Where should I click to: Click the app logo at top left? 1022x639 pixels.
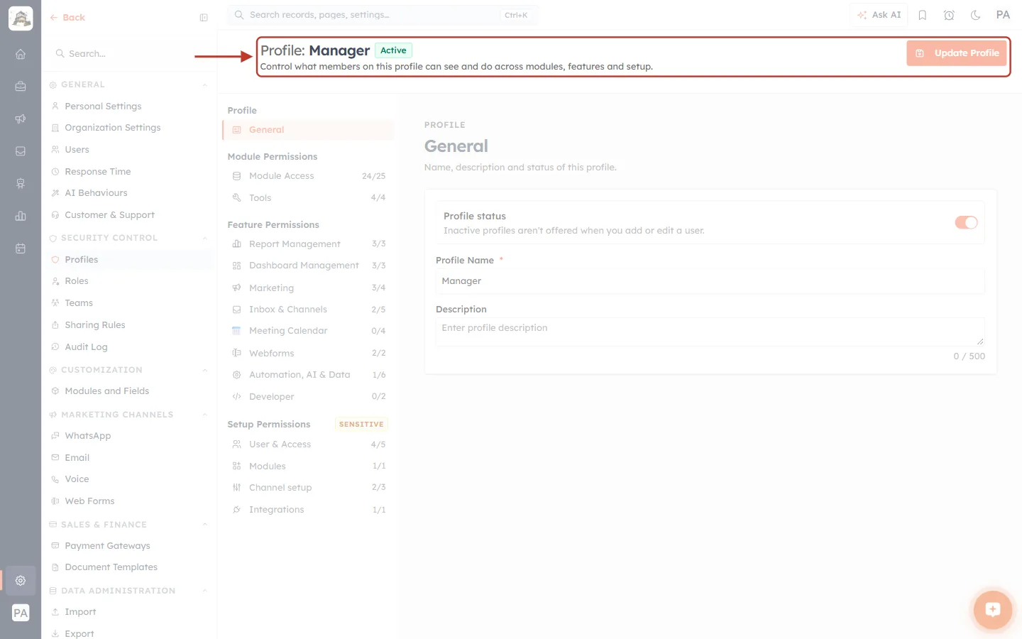[21, 18]
